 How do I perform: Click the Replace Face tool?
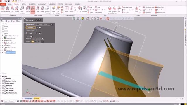click(x=160, y=13)
